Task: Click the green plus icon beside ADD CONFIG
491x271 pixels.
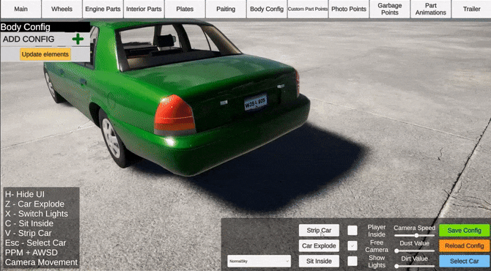Action: tap(78, 39)
